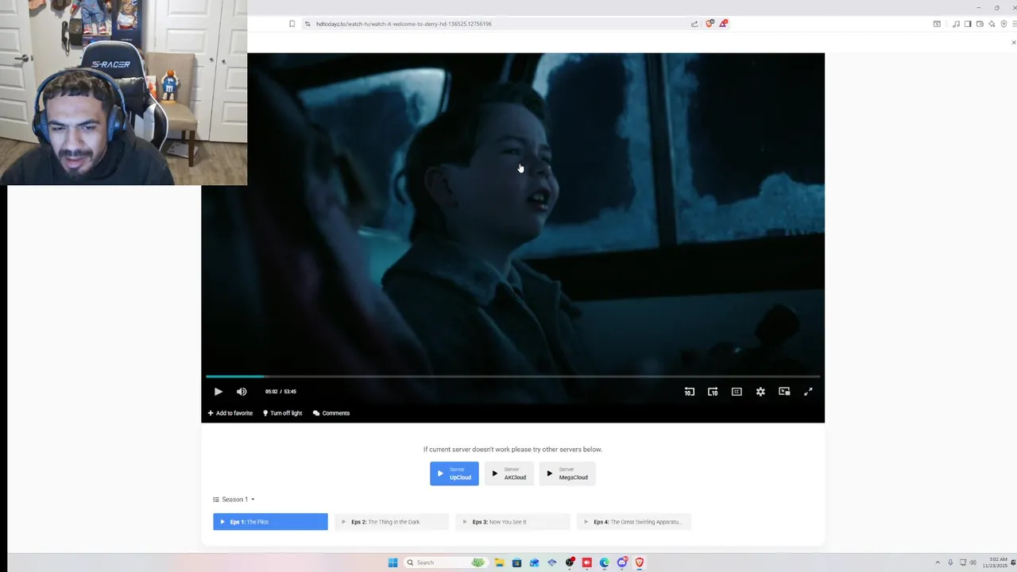Play the paused video
The height and width of the screenshot is (572, 1017).
tap(218, 392)
